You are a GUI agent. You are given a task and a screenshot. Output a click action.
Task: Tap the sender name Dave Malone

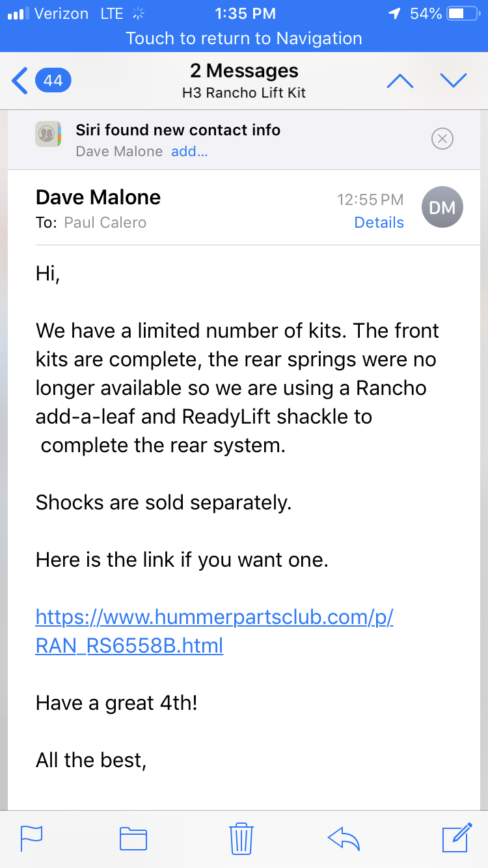point(98,197)
